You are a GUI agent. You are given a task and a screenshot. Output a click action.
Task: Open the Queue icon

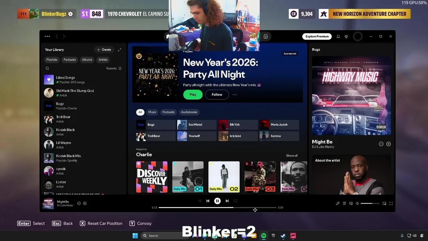click(x=344, y=203)
